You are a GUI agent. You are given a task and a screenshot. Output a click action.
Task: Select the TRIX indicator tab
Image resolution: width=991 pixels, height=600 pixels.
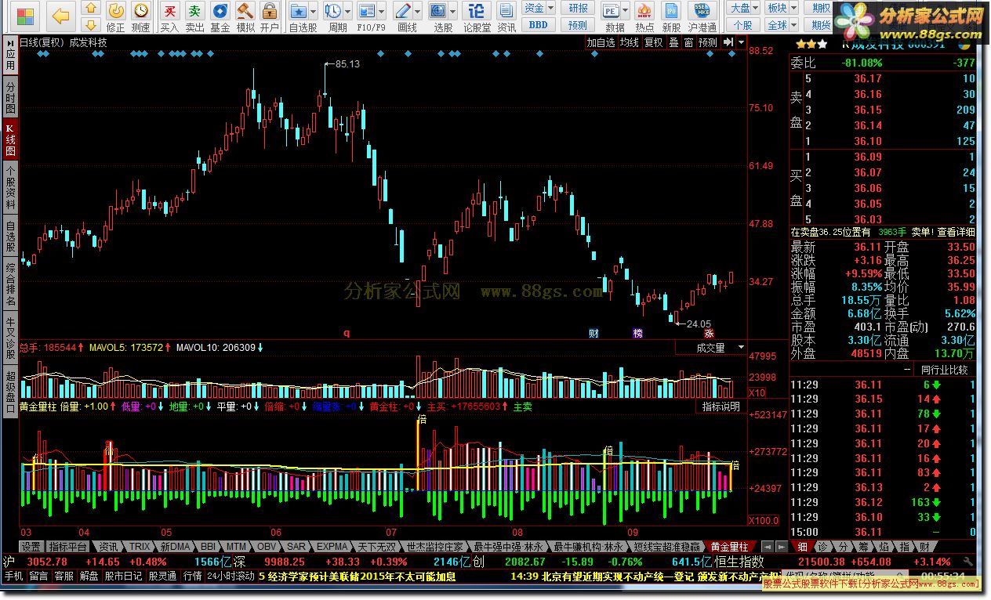(x=139, y=547)
